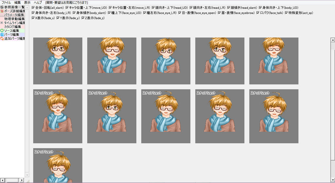Select fifth スナップショット thumbnail in middle row
This screenshot has height=183, width=335.
tap(274, 116)
